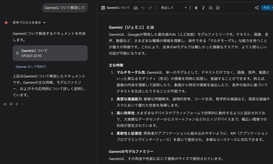Click the document icon in Geminiについて card
Screen dimensions: 273x164
coord(17,53)
